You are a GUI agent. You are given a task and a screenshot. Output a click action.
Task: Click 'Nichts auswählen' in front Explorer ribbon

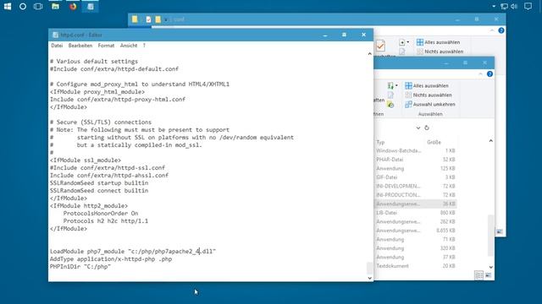pyautogui.click(x=429, y=95)
